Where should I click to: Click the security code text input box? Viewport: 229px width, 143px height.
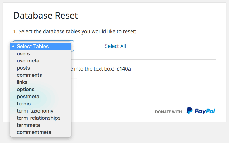[x=74, y=83]
